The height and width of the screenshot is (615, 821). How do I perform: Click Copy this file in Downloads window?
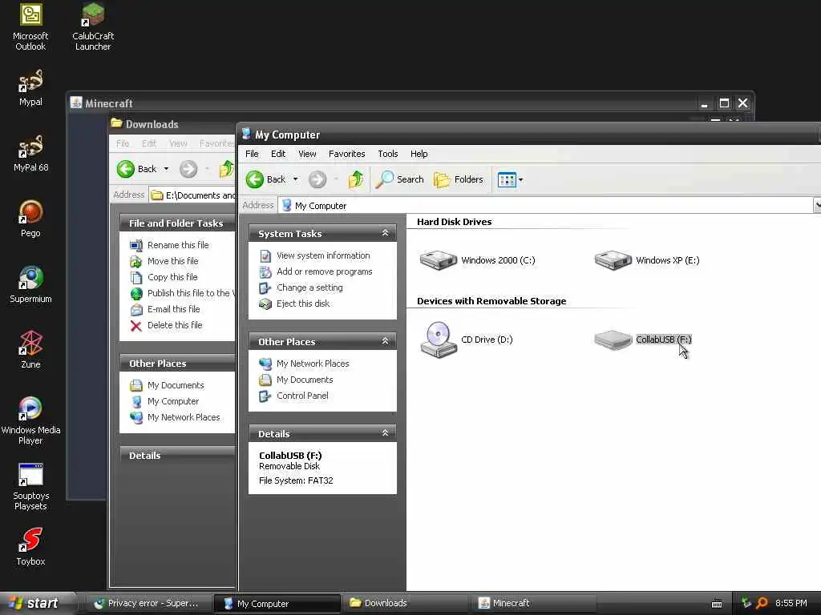pos(172,277)
